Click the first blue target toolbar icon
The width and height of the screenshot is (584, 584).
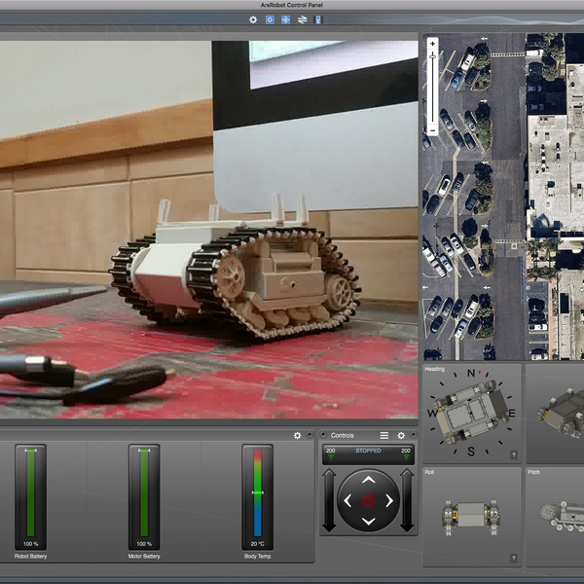click(x=270, y=18)
